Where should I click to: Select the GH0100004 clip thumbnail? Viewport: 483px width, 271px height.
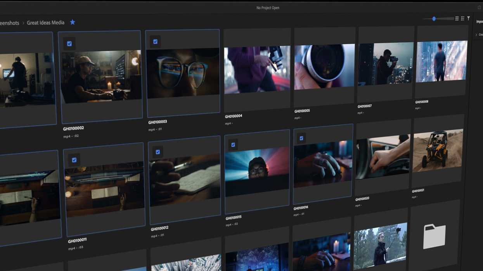257,70
